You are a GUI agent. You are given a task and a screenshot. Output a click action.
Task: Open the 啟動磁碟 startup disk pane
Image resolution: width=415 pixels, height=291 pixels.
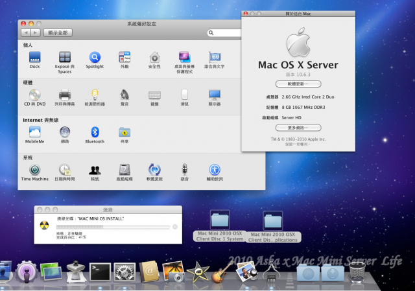pos(124,172)
